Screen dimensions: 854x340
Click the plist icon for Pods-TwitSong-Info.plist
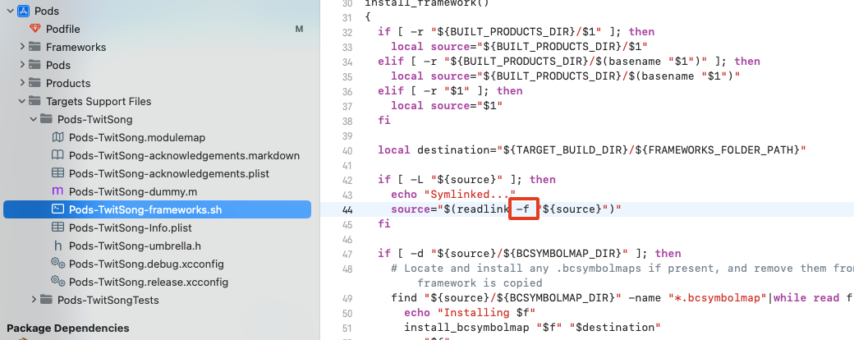tap(57, 227)
